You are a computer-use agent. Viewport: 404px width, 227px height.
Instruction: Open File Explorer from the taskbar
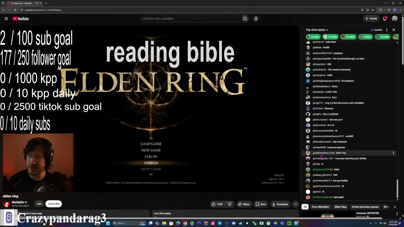tap(164, 223)
